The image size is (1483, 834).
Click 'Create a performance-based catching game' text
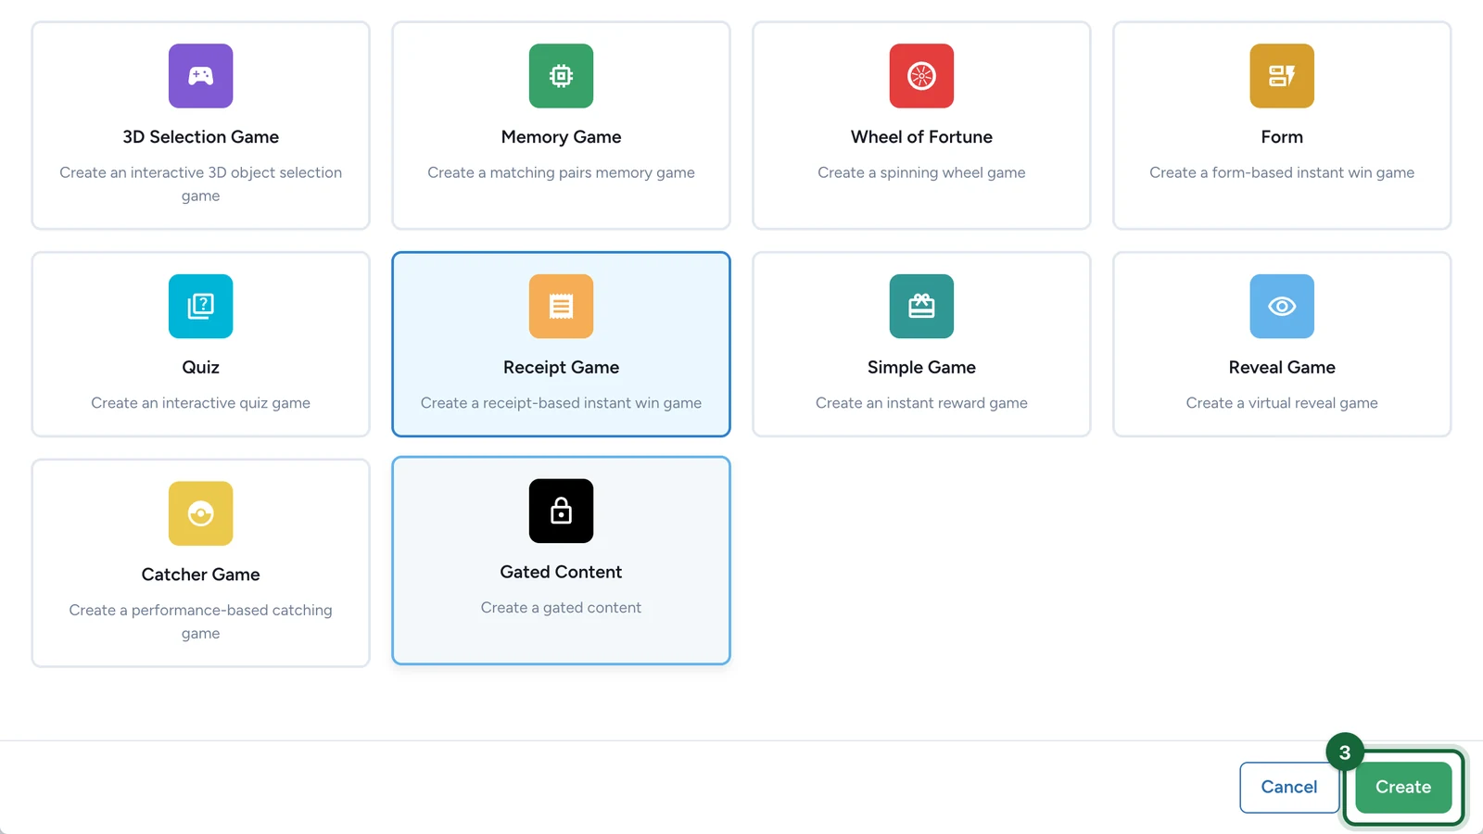(200, 622)
